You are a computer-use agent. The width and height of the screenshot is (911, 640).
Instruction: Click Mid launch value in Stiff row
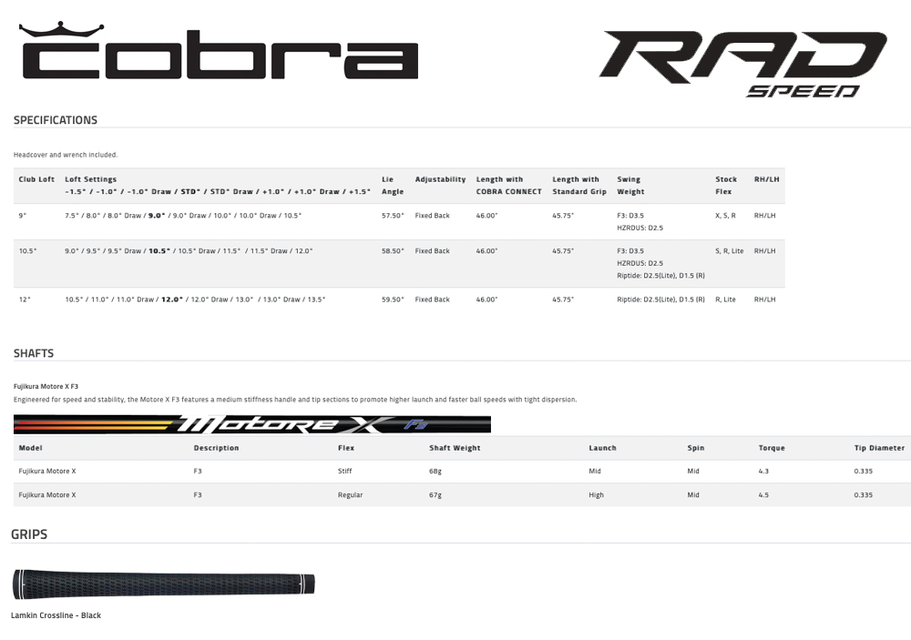click(595, 471)
